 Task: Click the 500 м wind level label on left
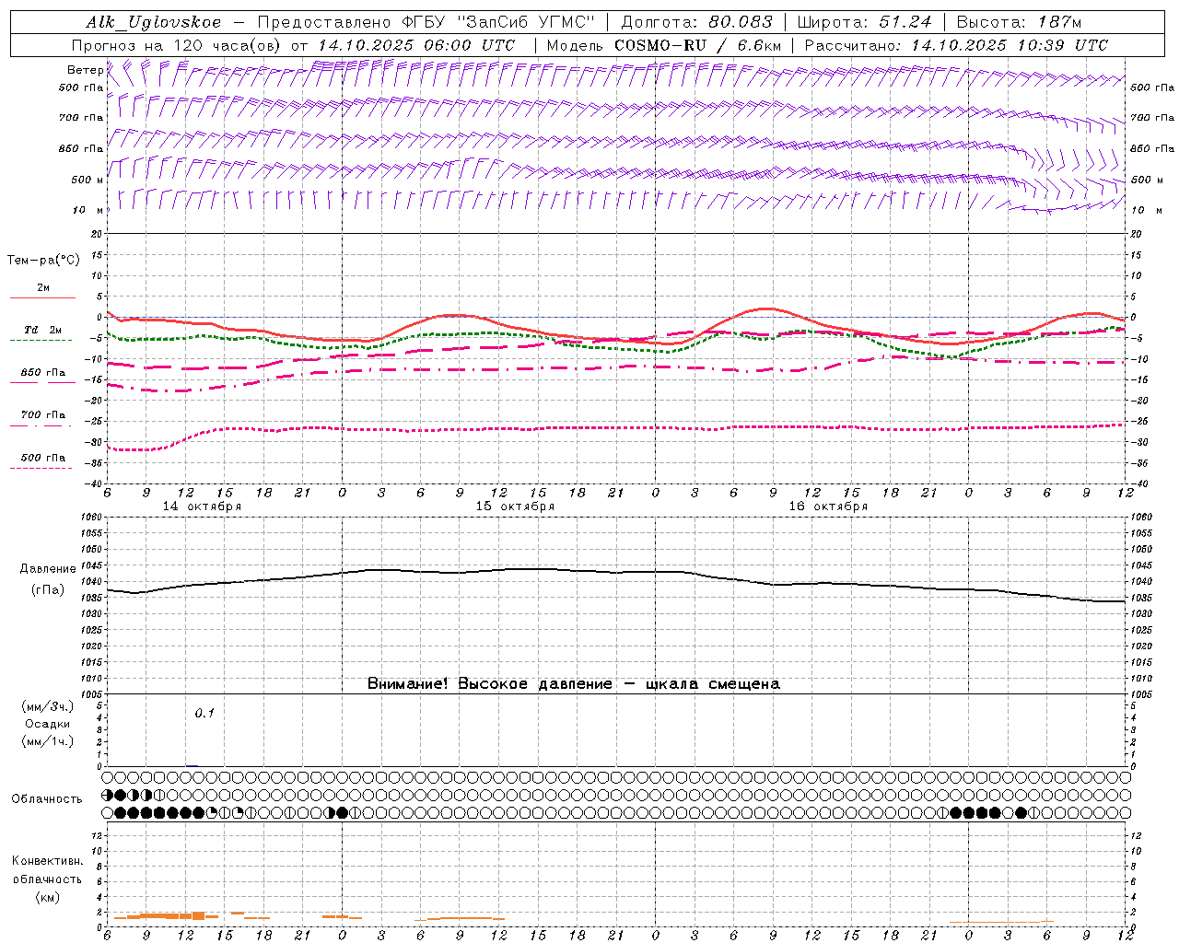[88, 180]
